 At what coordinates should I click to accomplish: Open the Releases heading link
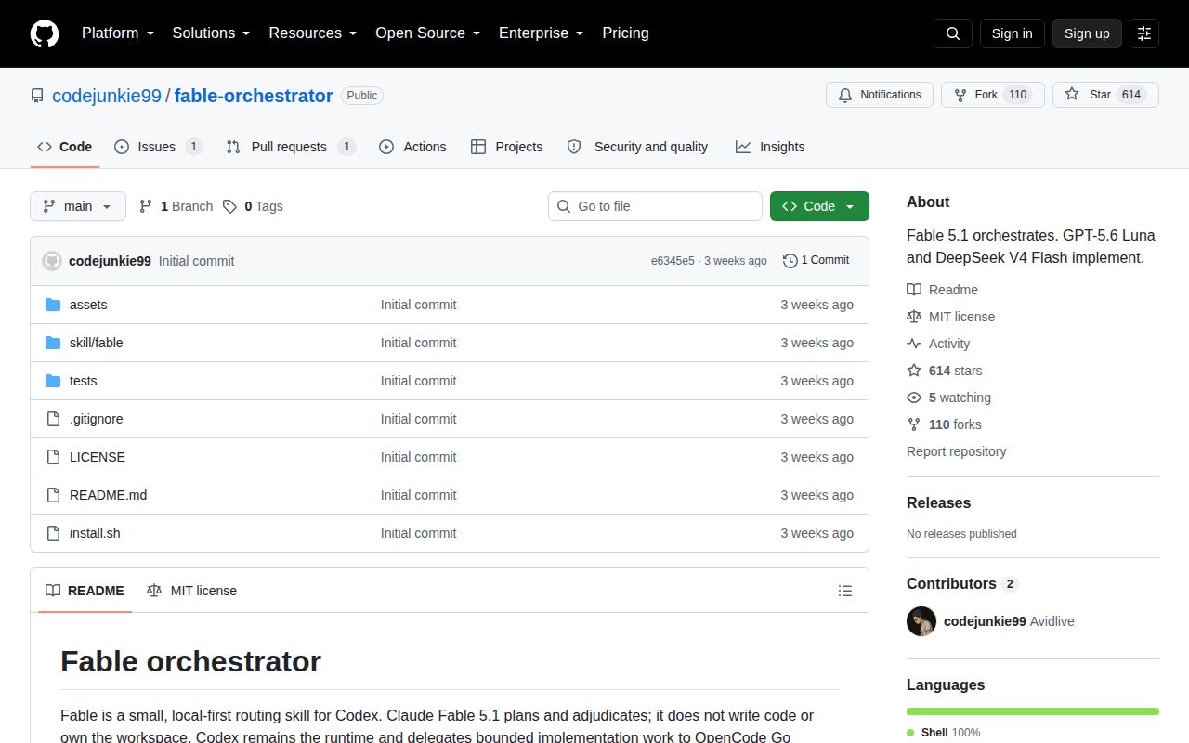click(938, 502)
